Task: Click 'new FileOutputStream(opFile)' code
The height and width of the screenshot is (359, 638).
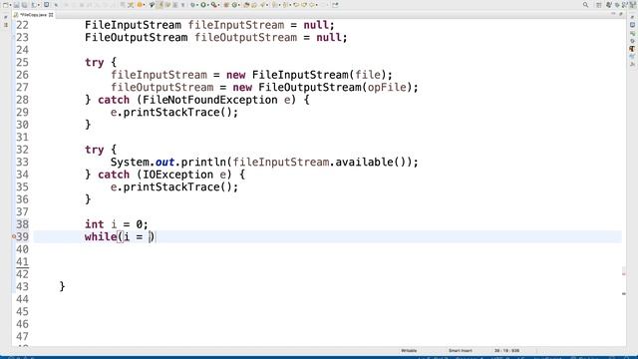Action: pyautogui.click(x=322, y=87)
